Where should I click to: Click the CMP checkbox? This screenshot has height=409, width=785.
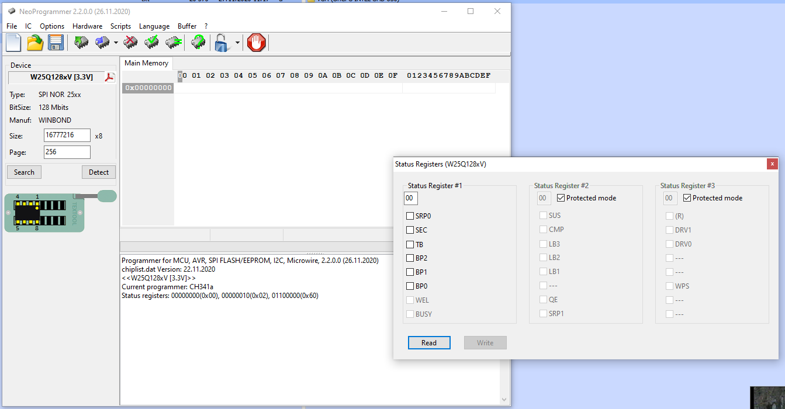click(543, 230)
